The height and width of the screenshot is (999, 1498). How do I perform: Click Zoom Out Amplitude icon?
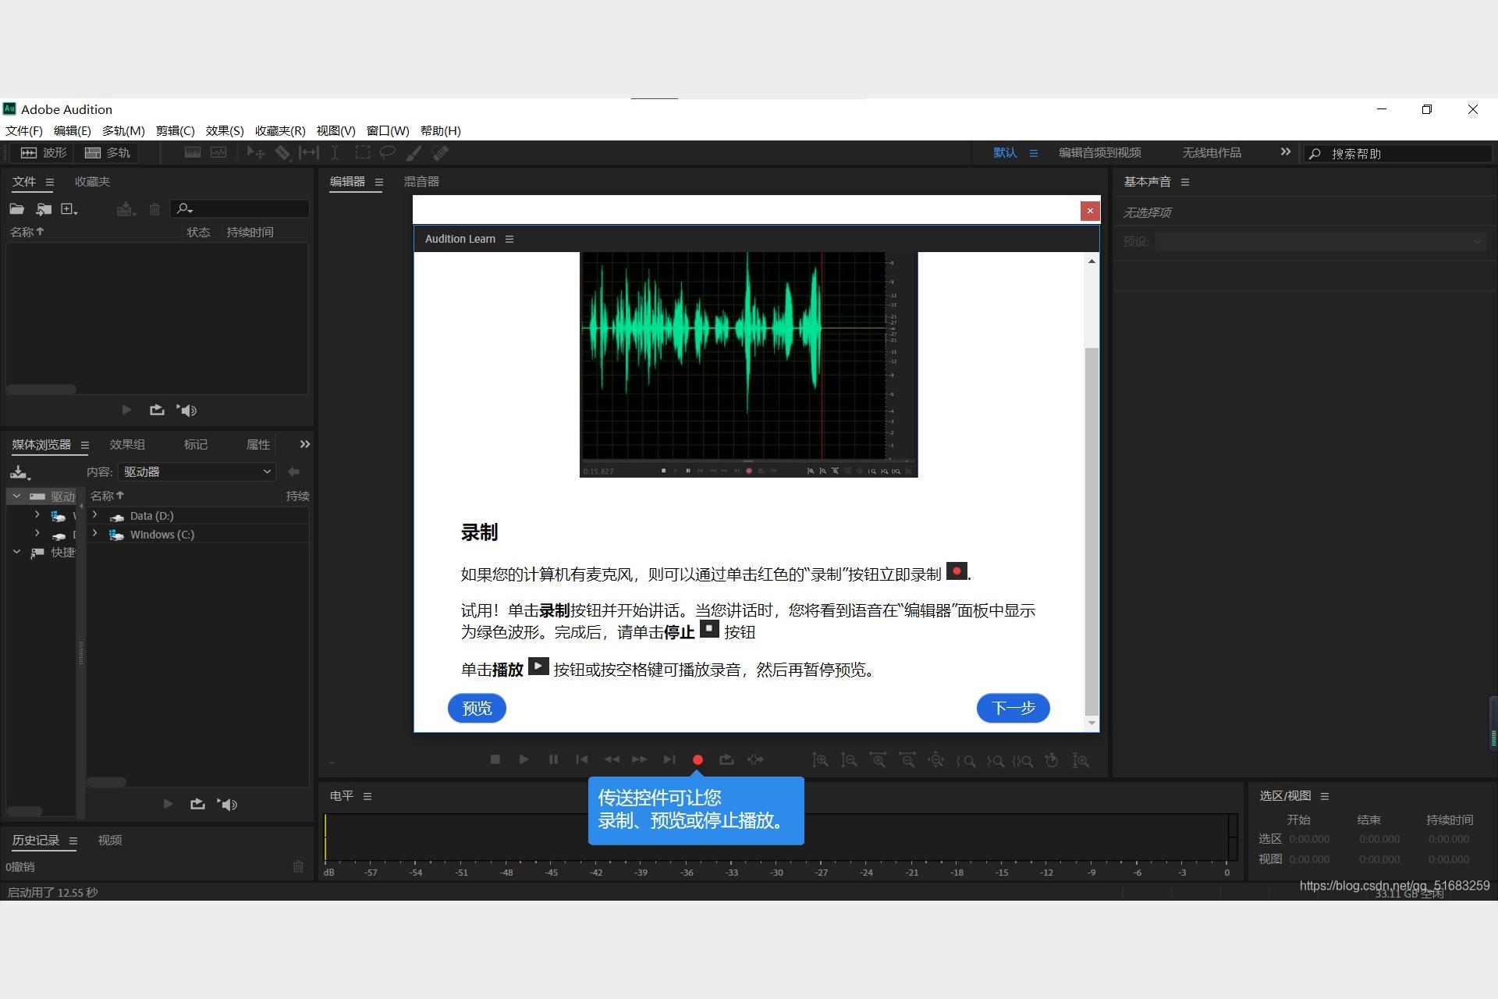849,760
